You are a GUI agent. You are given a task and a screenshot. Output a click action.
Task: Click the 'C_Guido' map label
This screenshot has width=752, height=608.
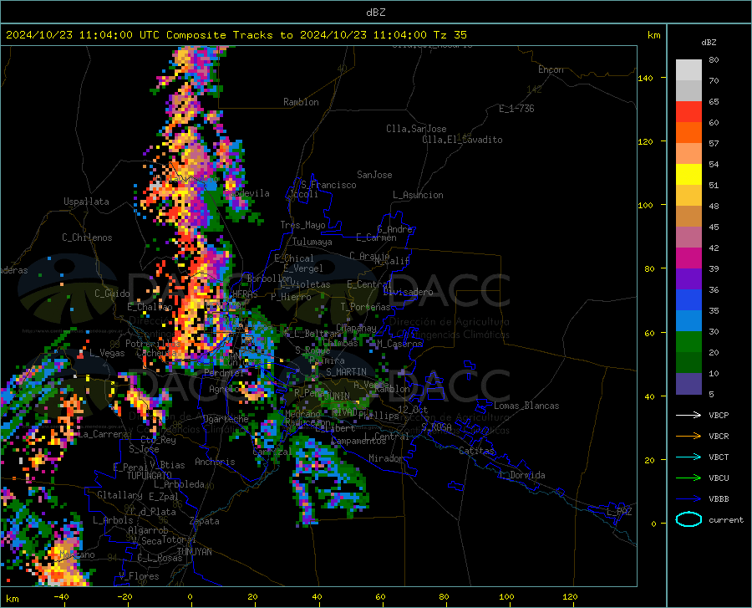[112, 294]
